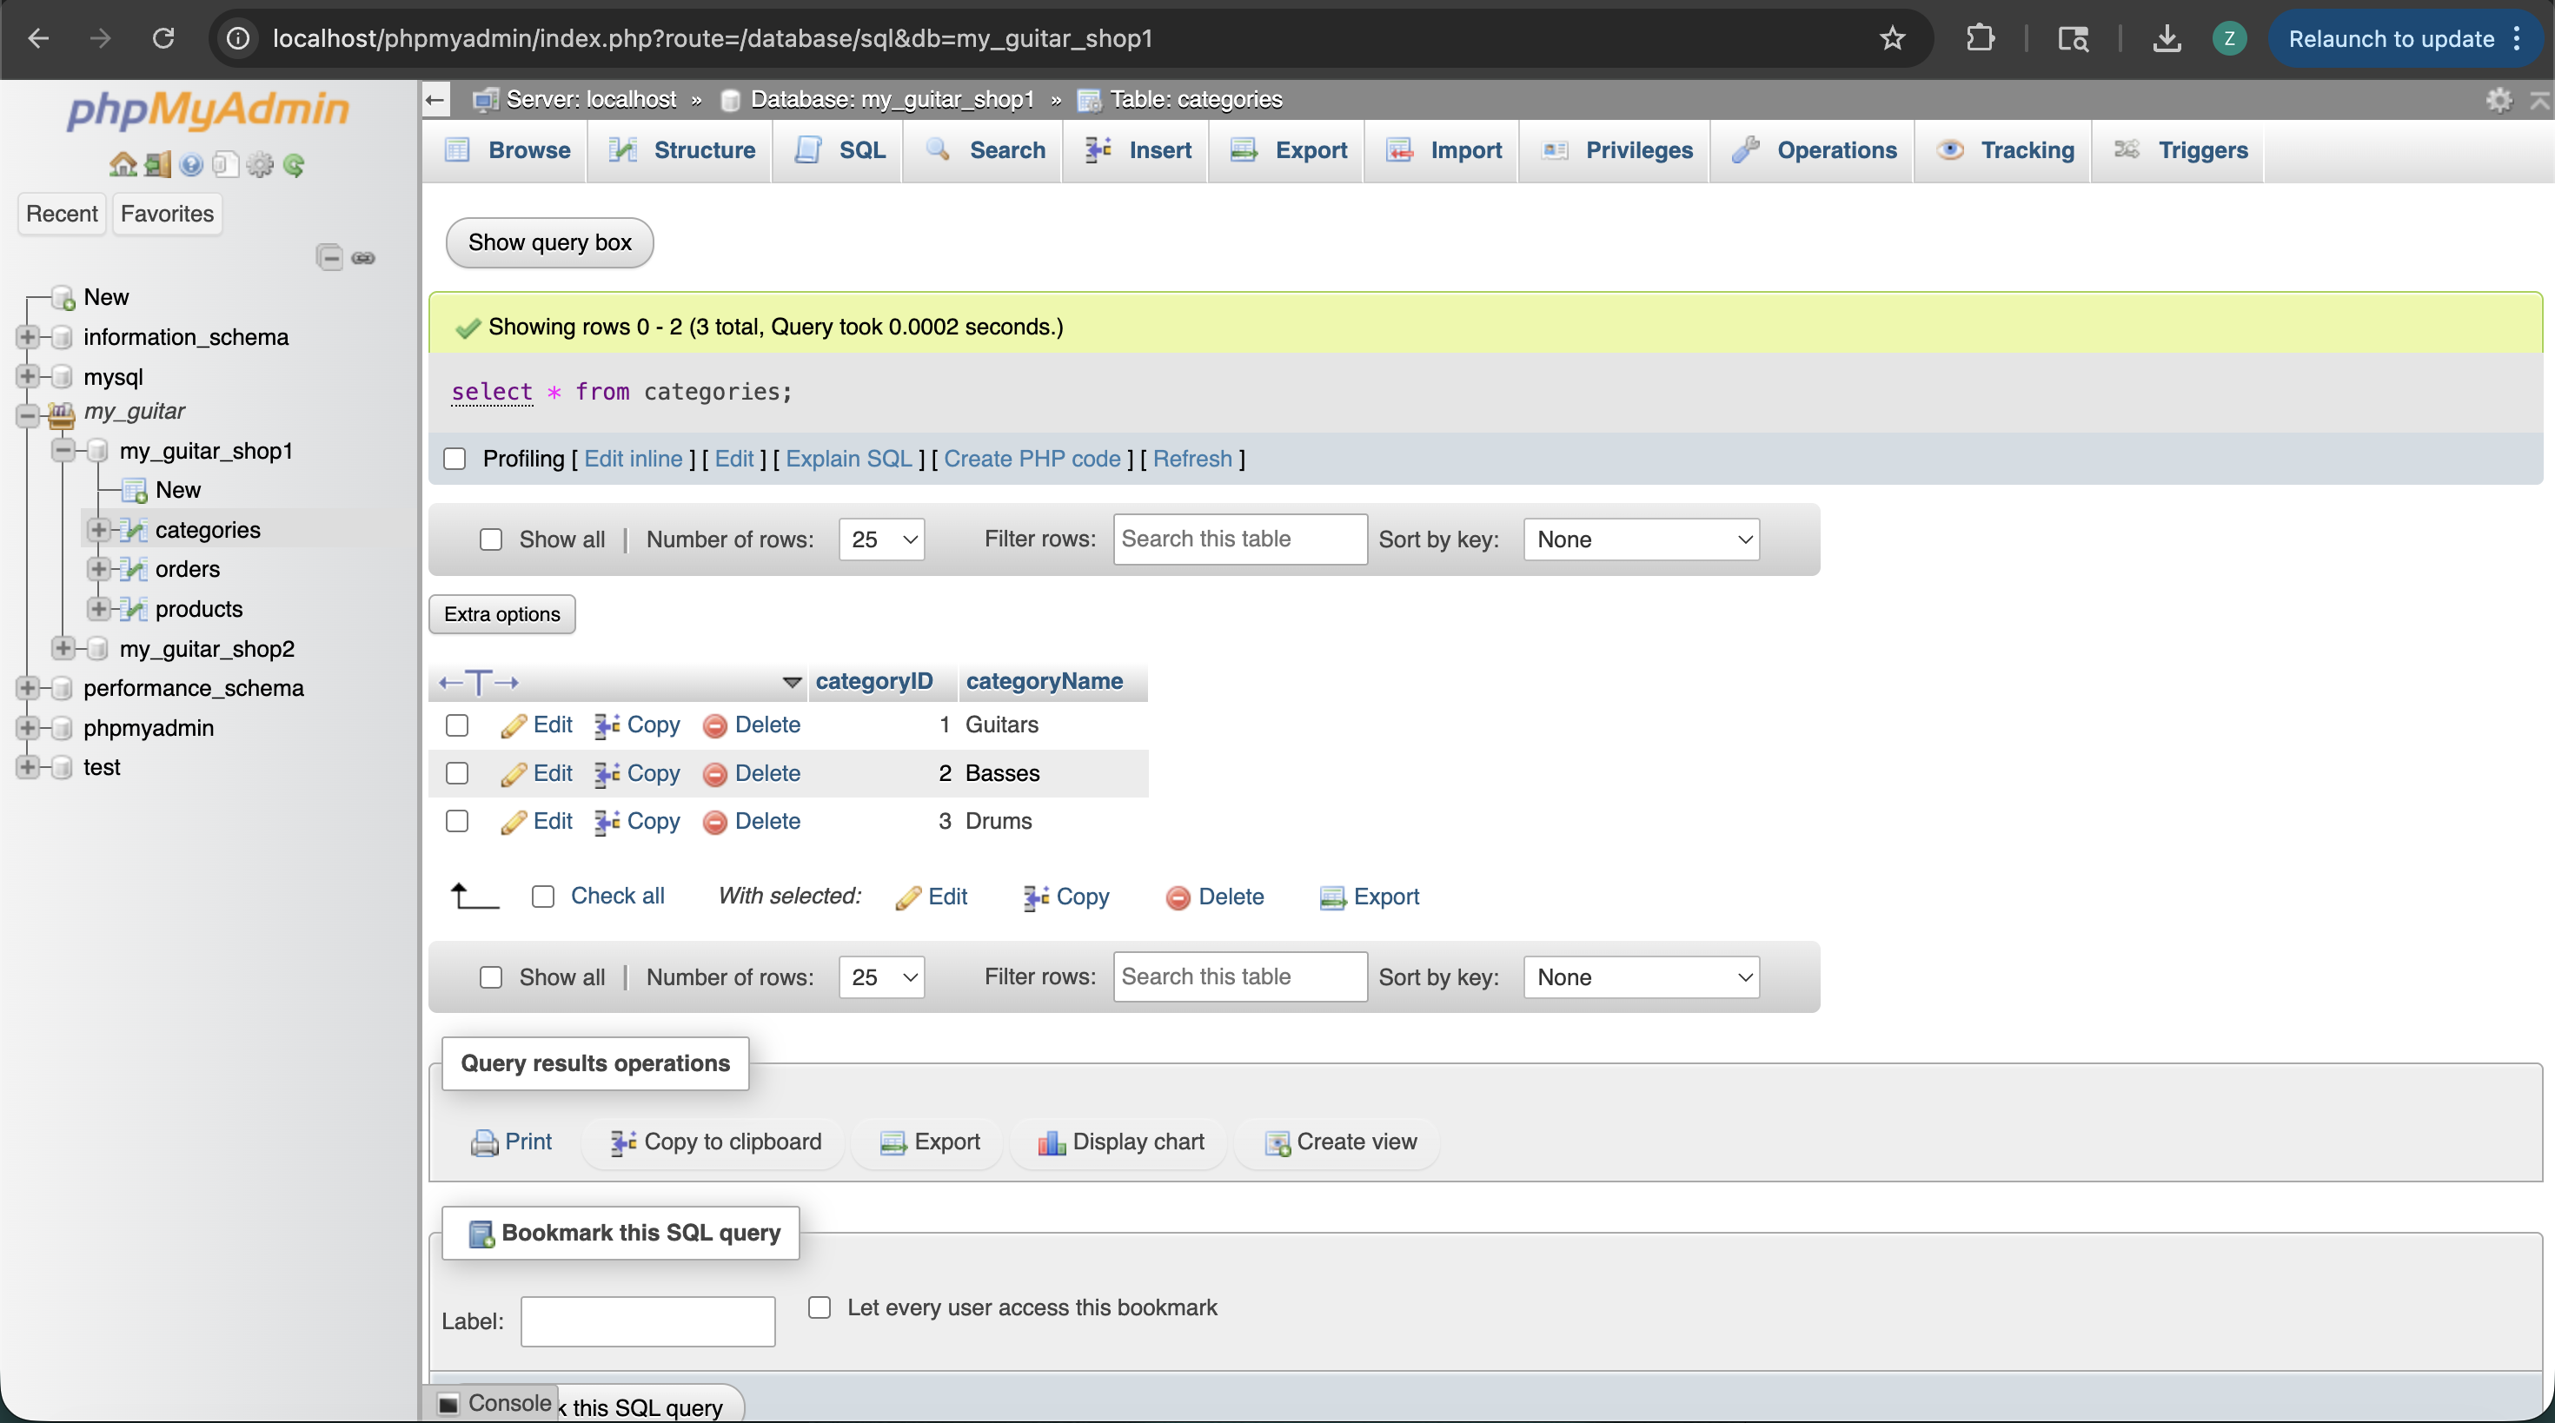Image resolution: width=2555 pixels, height=1423 pixels.
Task: Select the Guitars row checkbox
Action: coord(457,725)
